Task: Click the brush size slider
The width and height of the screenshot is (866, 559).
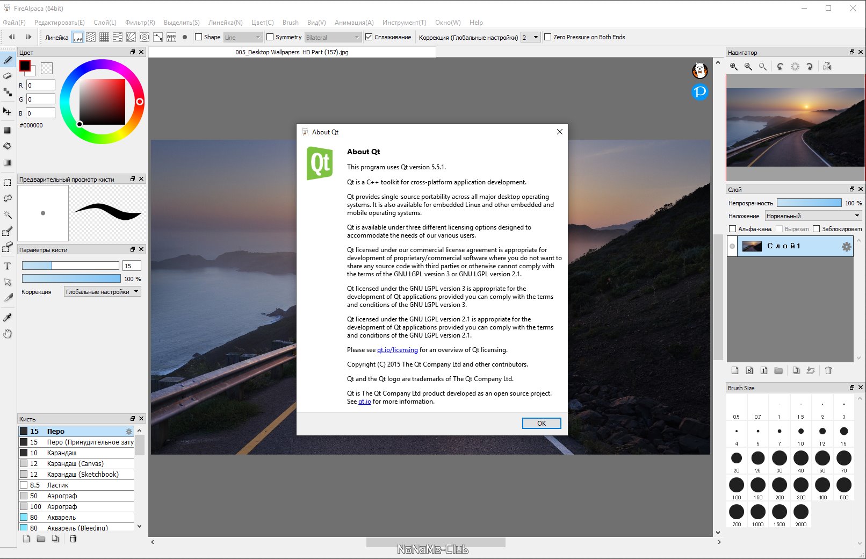Action: click(70, 266)
